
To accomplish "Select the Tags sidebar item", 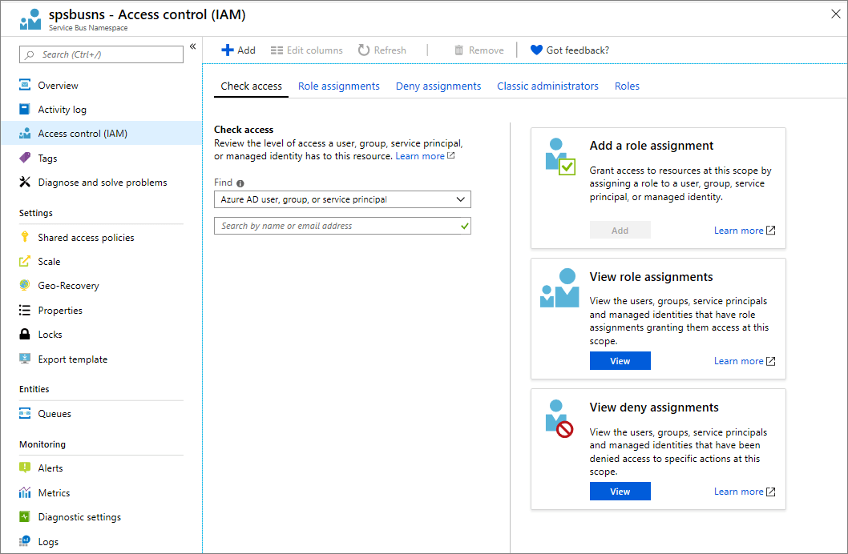I will (48, 158).
